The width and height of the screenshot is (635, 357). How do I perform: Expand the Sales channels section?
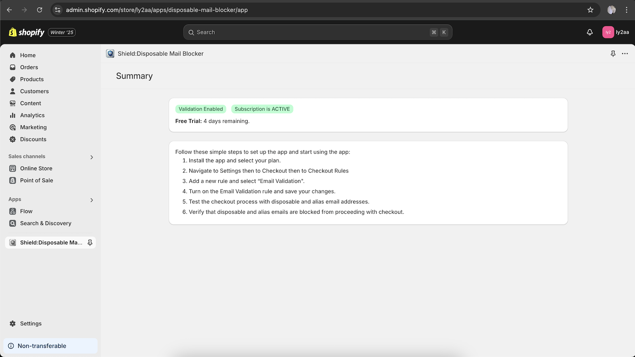(x=92, y=157)
